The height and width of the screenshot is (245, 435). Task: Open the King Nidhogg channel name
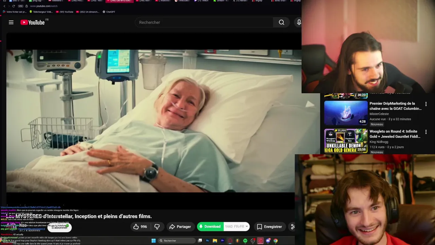click(x=379, y=142)
